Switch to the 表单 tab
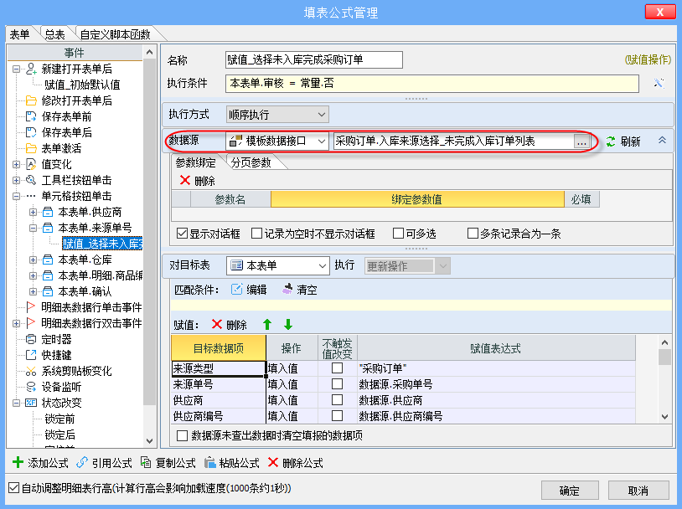 [x=20, y=34]
